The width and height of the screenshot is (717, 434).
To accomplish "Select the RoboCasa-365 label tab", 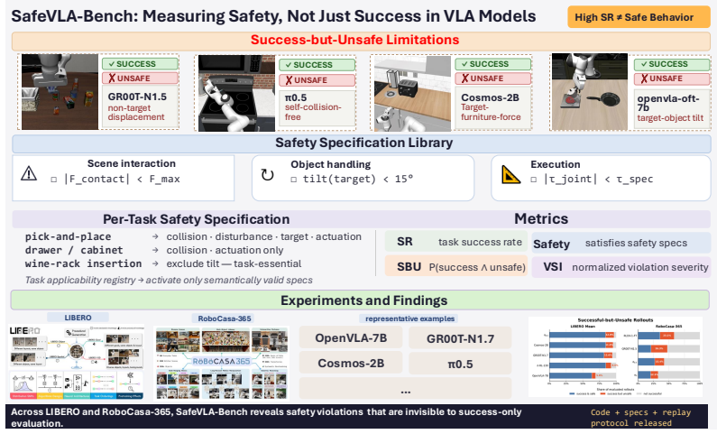I will pos(224,319).
